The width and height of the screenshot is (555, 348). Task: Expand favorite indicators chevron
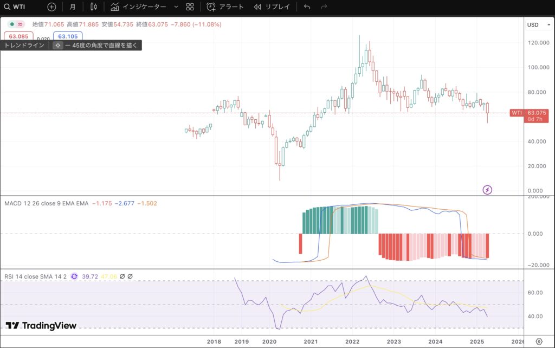(176, 7)
